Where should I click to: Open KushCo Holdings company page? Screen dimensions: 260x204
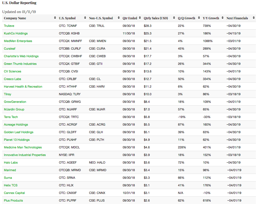click(x=16, y=33)
